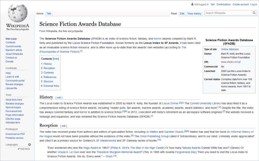
Task: Open the user Talk link in top bar
Action: pyautogui.click(x=212, y=4)
